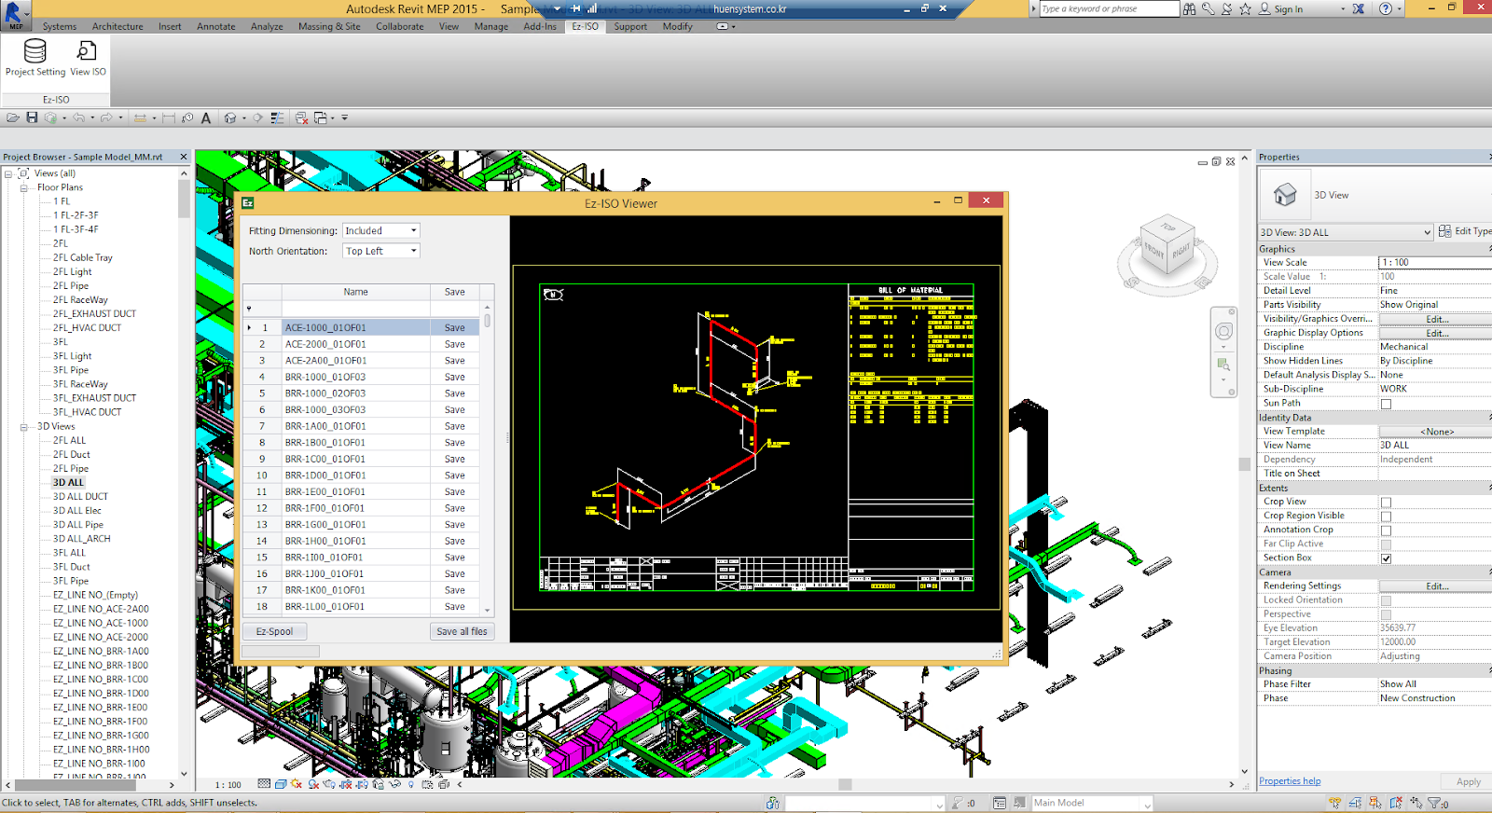Screen dimensions: 1492x813
Task: Open the Collaborate ribbon tab
Action: pos(400,26)
